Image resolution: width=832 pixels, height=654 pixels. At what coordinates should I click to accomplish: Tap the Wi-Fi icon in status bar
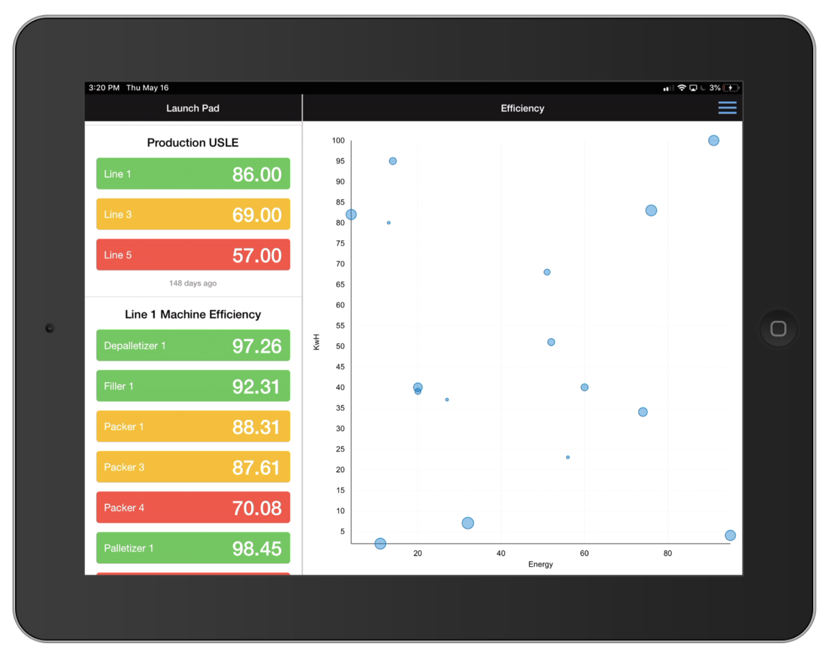tap(681, 88)
